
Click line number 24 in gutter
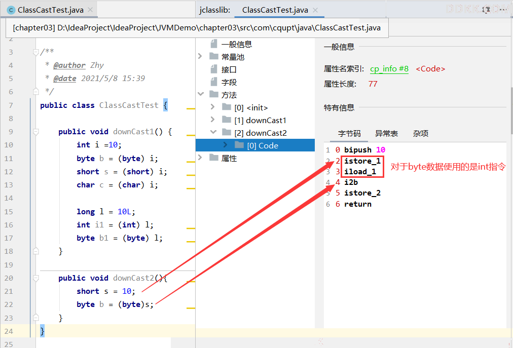click(x=9, y=331)
